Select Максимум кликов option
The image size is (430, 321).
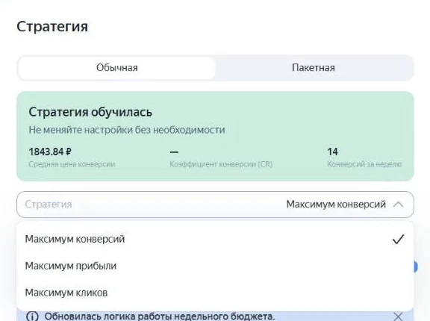point(215,293)
